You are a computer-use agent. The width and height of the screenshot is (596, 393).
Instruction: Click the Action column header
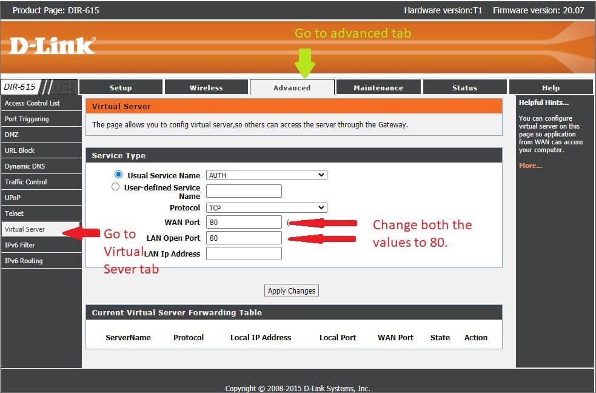pos(476,338)
